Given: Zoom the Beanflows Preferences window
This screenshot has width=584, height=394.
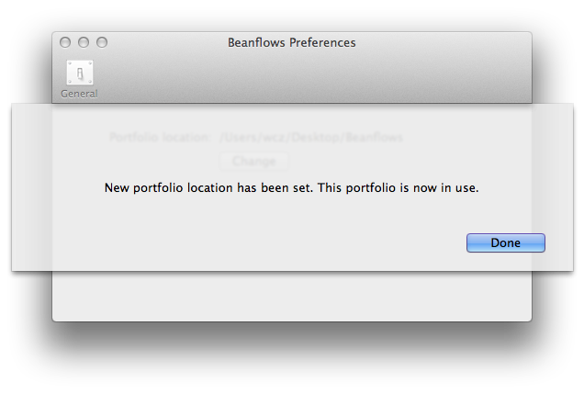Looking at the screenshot, I should click(x=102, y=42).
